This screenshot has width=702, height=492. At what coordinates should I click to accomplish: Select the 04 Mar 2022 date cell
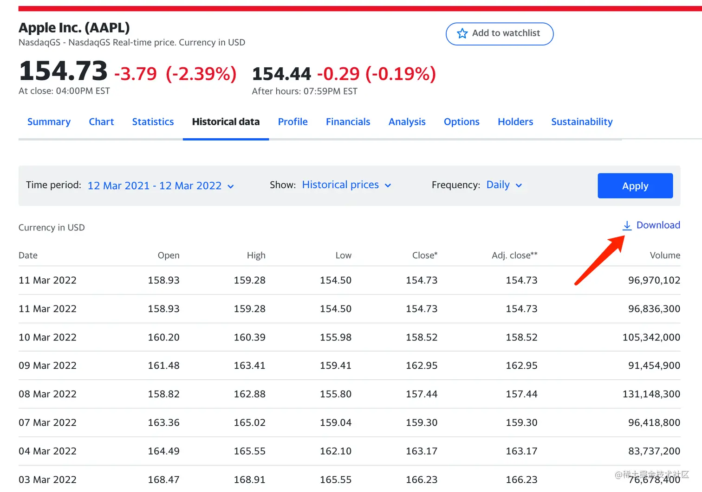47,451
